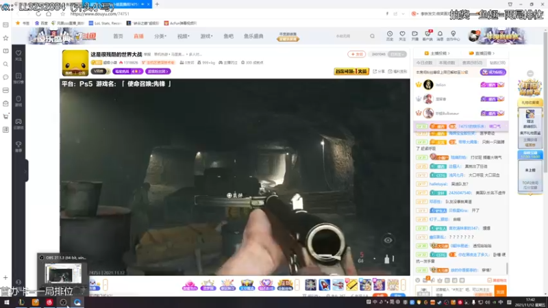
Task: Open the 消息 notification bell icon
Action: coord(440,36)
